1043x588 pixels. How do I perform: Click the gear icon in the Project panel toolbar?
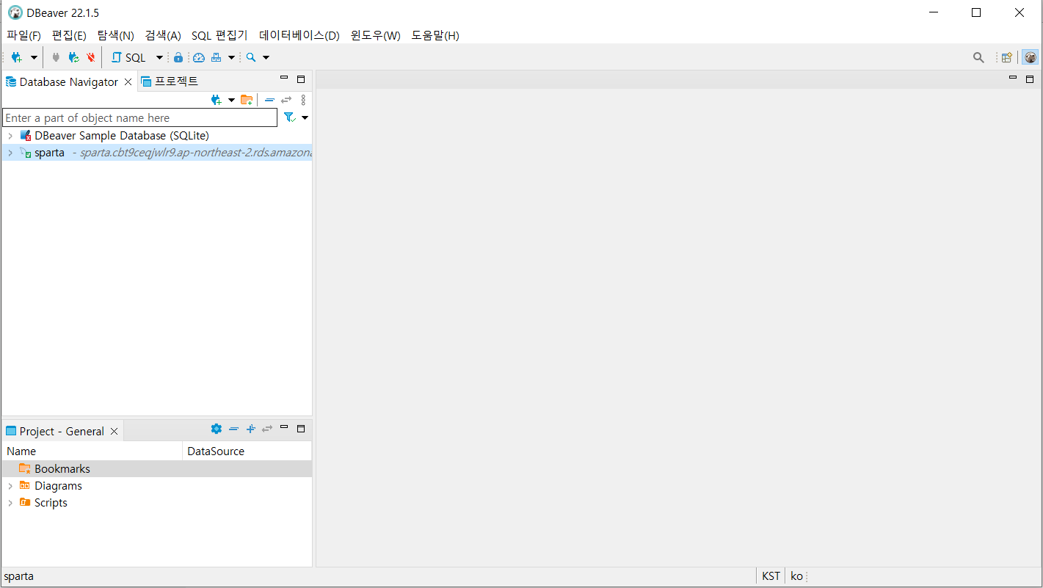point(216,429)
